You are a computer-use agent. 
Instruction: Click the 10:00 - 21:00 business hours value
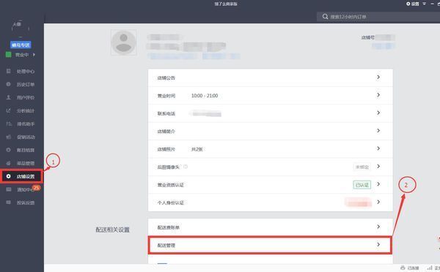click(205, 96)
